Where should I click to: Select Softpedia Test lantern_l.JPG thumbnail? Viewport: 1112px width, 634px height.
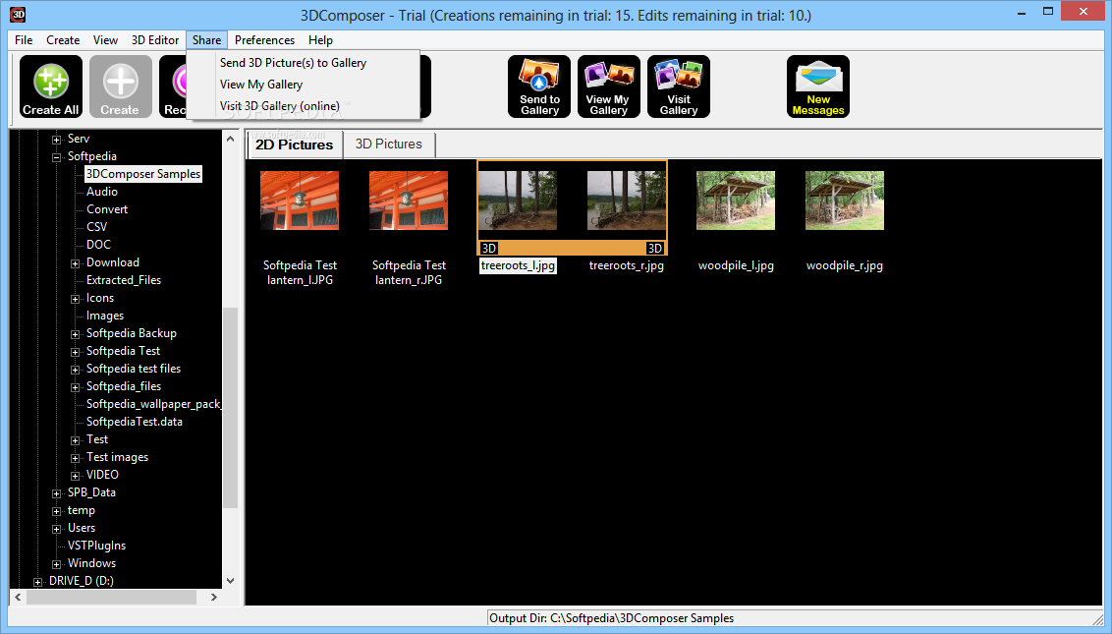point(300,201)
